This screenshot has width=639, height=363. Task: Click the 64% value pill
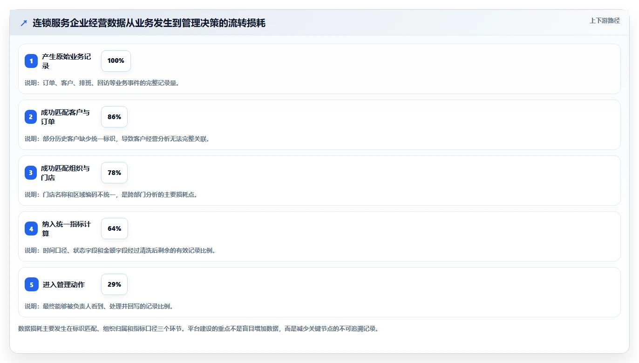pyautogui.click(x=115, y=229)
